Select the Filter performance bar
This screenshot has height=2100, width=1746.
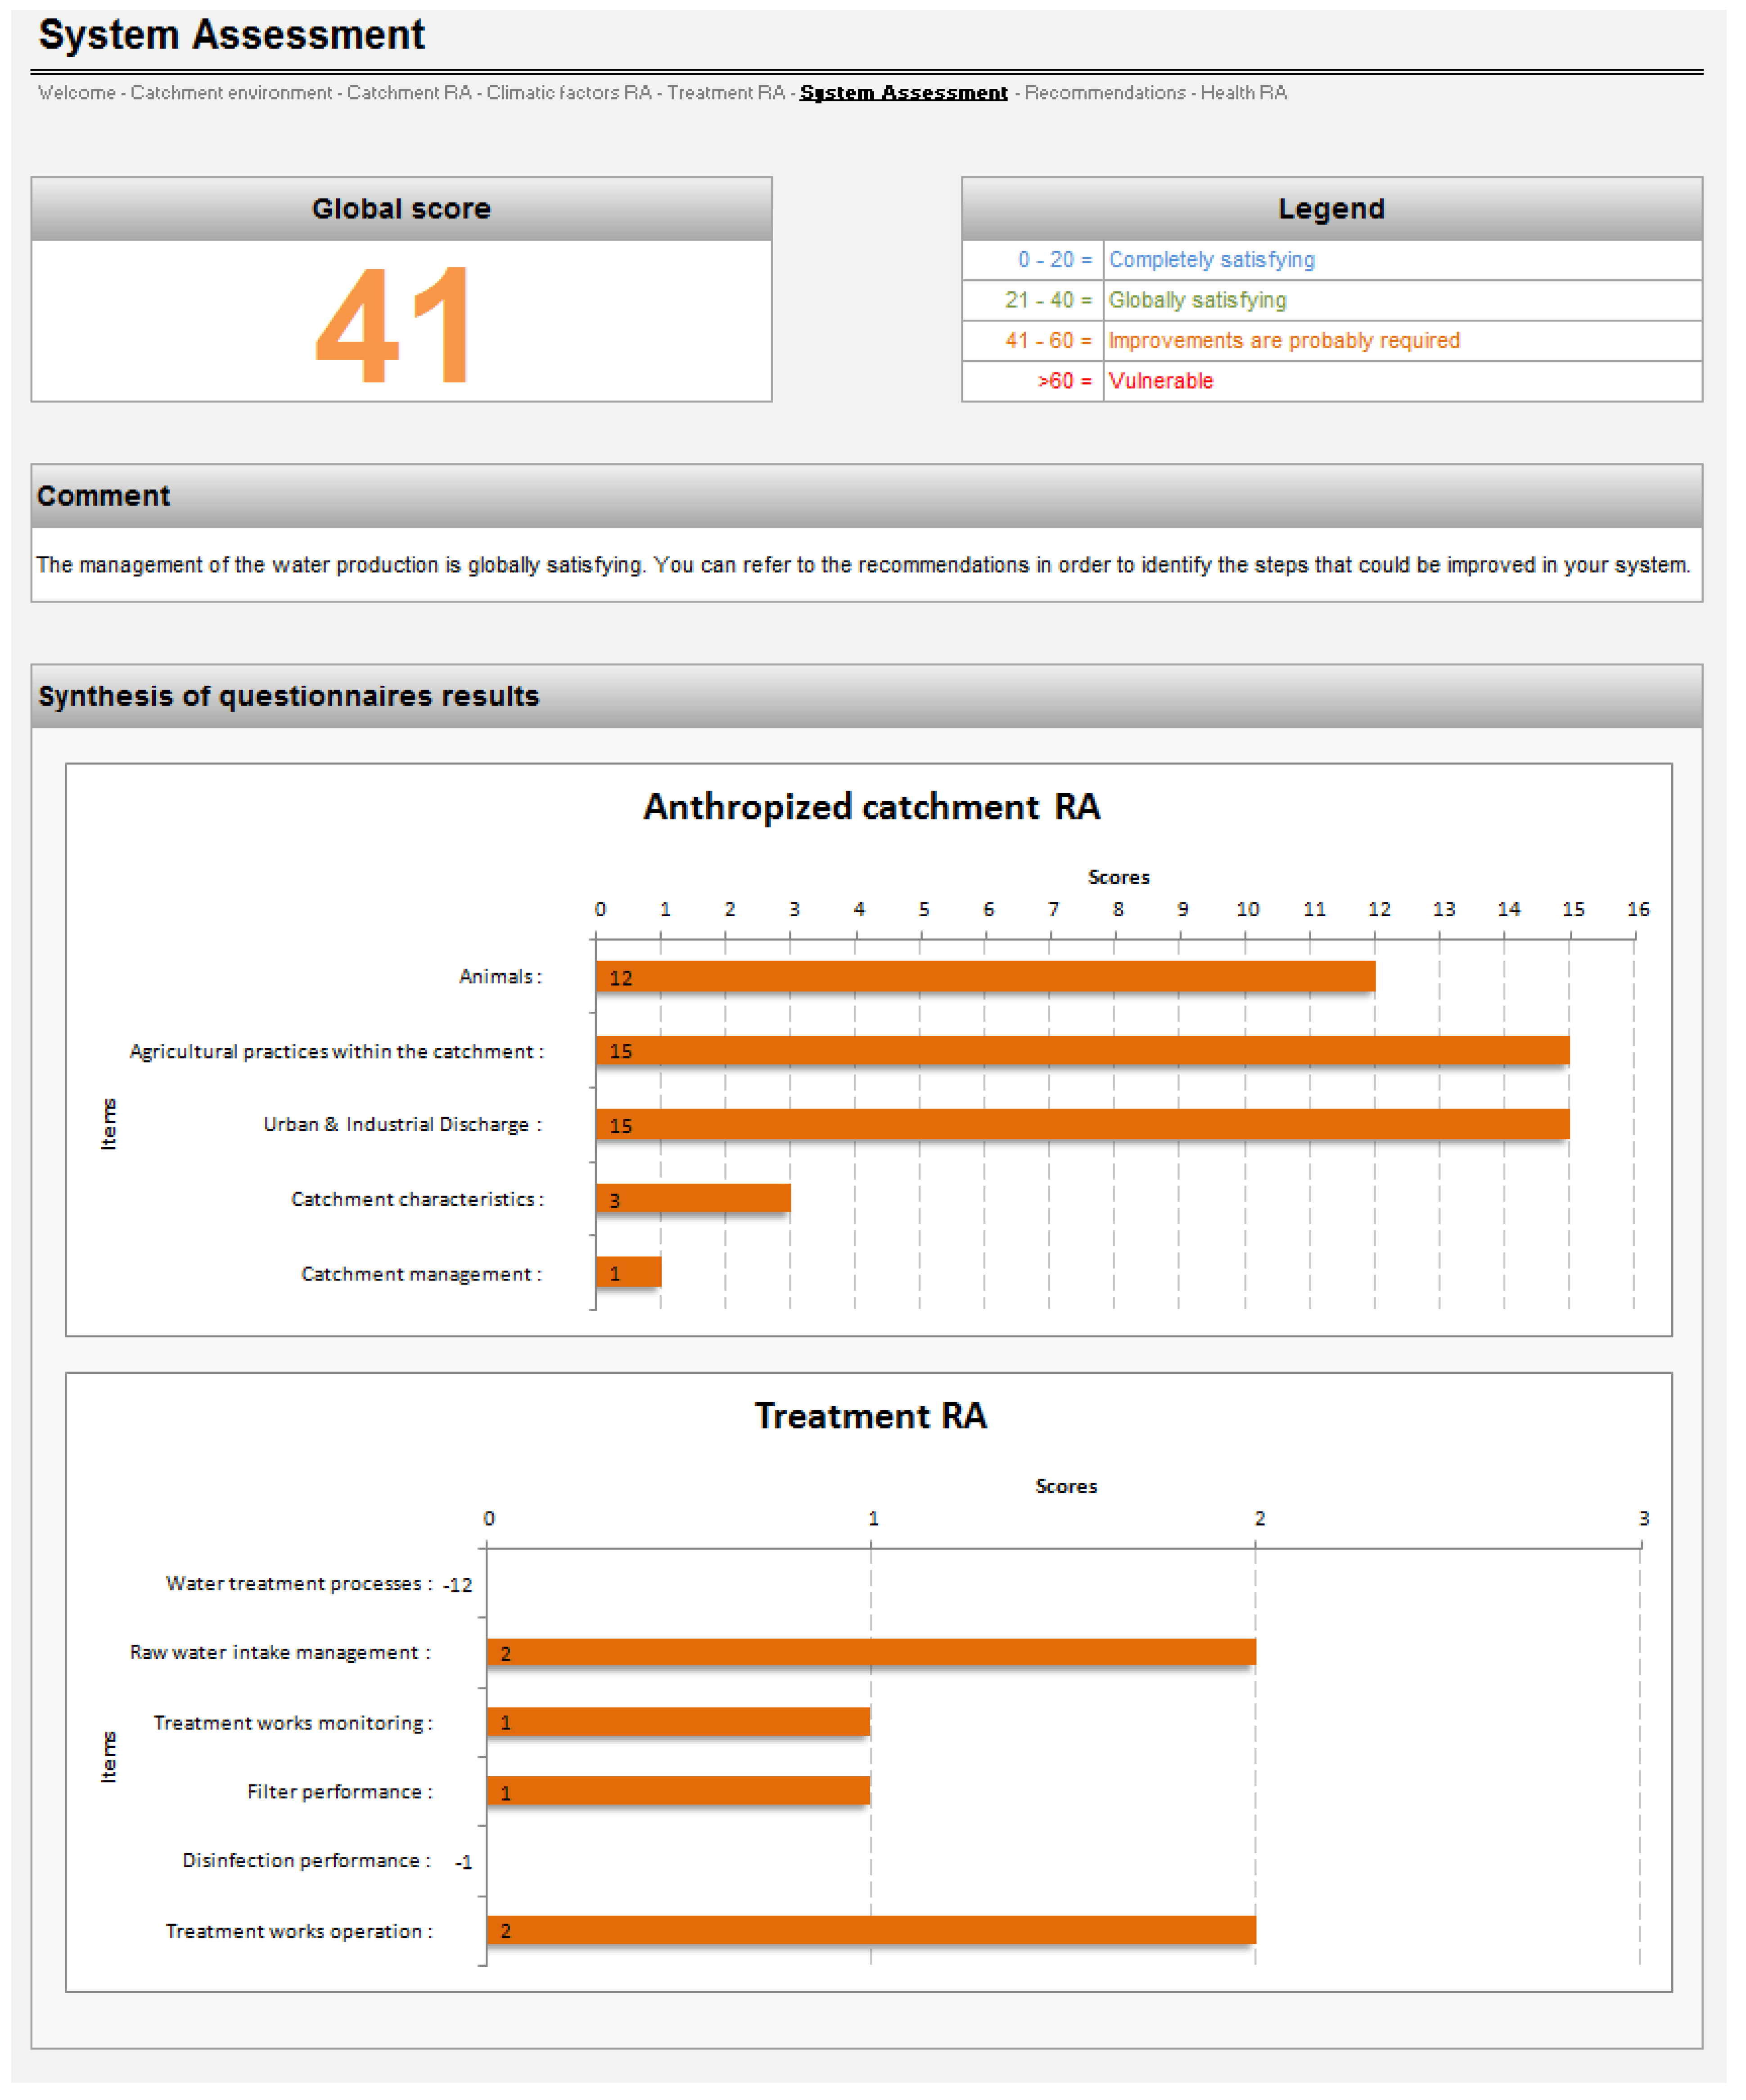pos(679,1792)
